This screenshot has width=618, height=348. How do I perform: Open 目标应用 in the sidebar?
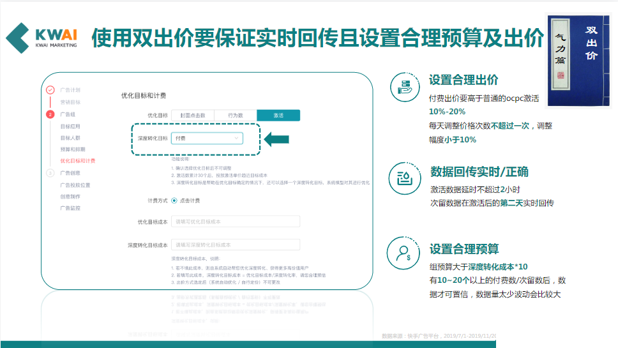[70, 126]
